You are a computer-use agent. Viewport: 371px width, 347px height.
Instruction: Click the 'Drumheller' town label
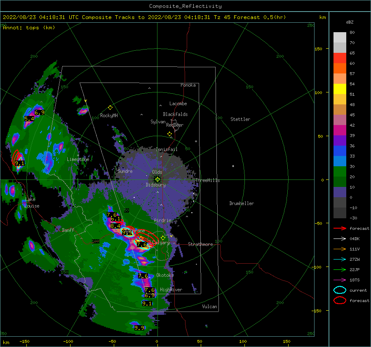click(242, 203)
